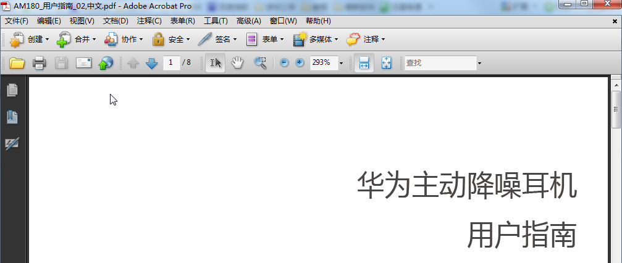622x263 pixels.
Task: Open the 查找 search options dropdown
Action: [479, 63]
